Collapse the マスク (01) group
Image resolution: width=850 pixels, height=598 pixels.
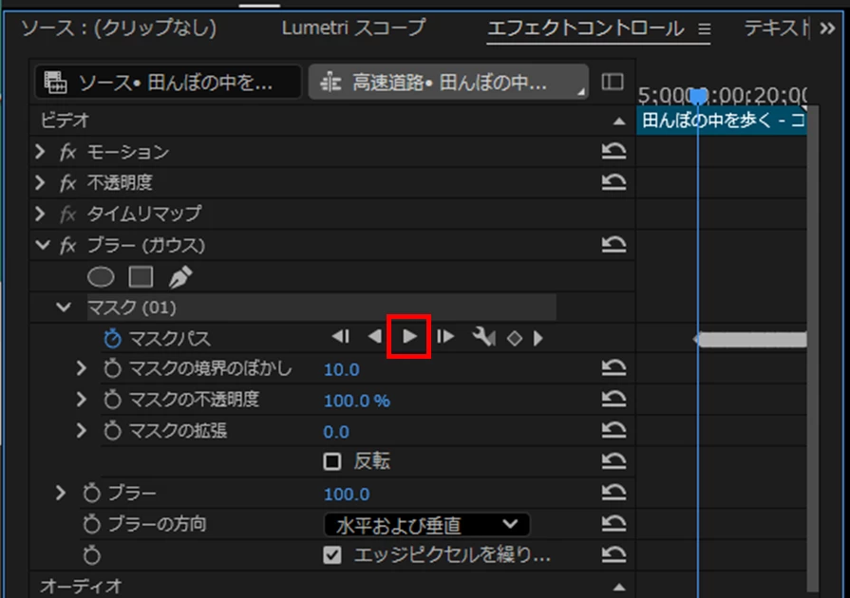64,308
